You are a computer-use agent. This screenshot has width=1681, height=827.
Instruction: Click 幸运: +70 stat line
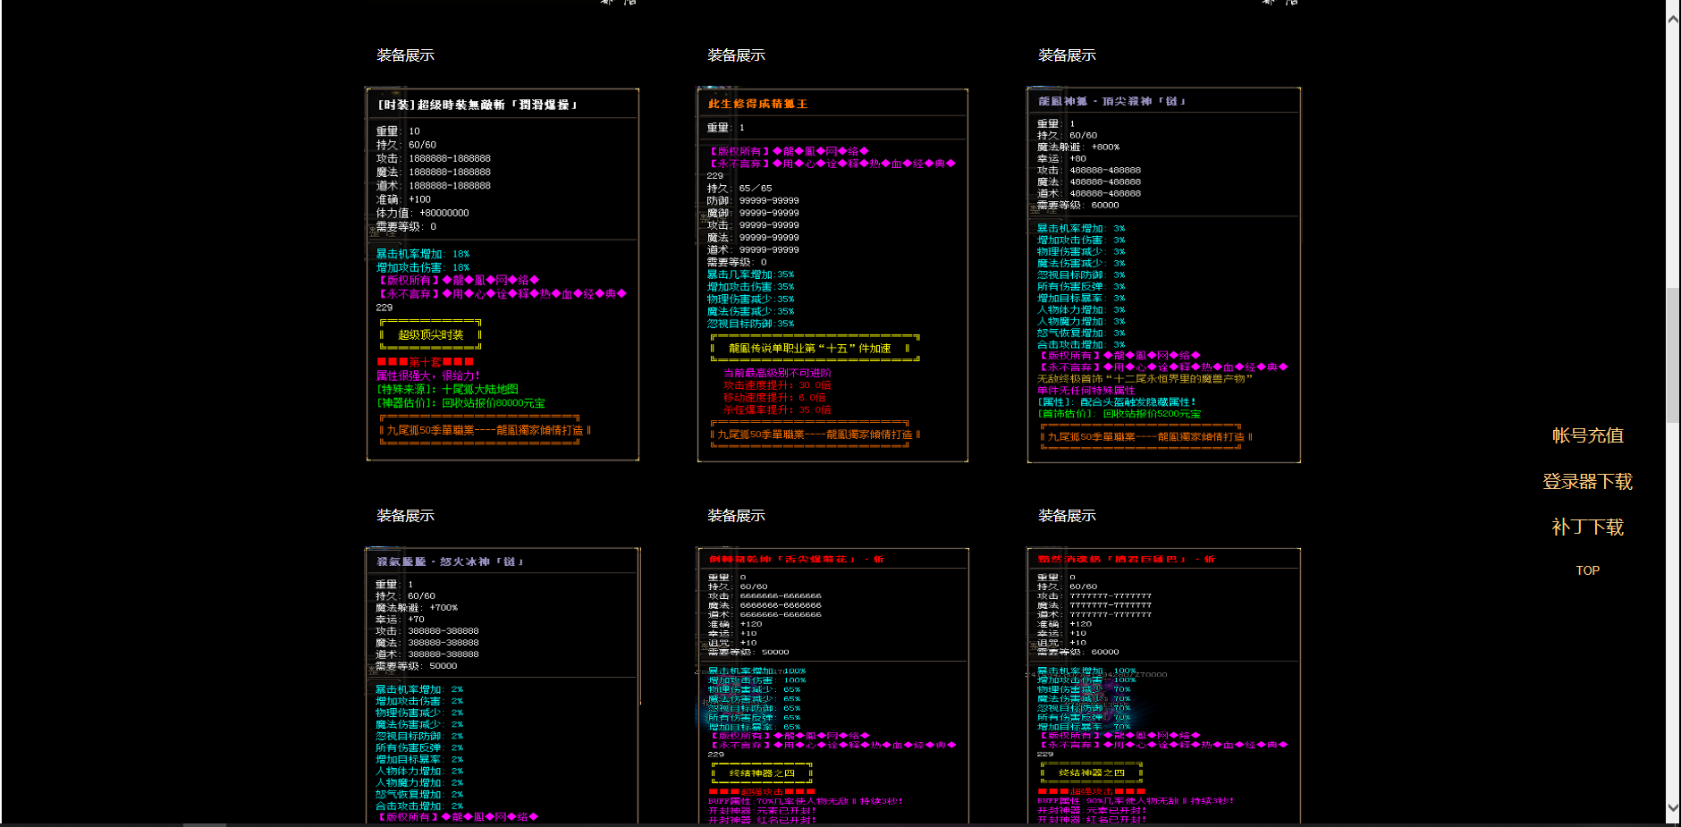[x=399, y=619]
